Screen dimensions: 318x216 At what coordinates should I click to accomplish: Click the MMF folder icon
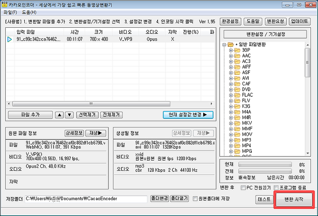(237, 129)
